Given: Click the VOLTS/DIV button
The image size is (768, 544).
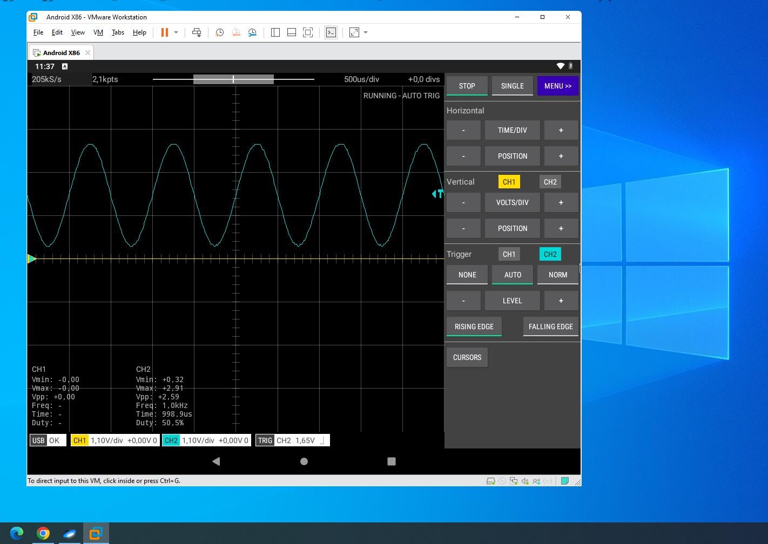Looking at the screenshot, I should pyautogui.click(x=513, y=202).
